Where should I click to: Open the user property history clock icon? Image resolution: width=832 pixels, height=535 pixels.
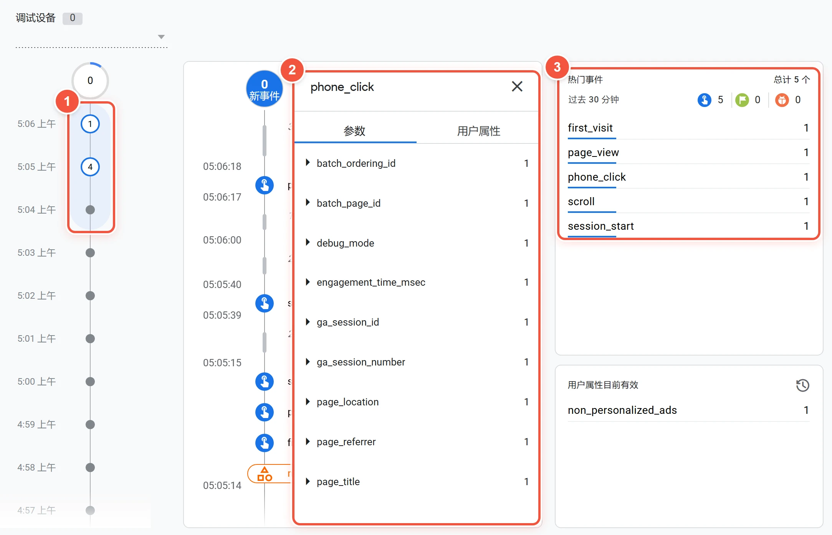802,385
